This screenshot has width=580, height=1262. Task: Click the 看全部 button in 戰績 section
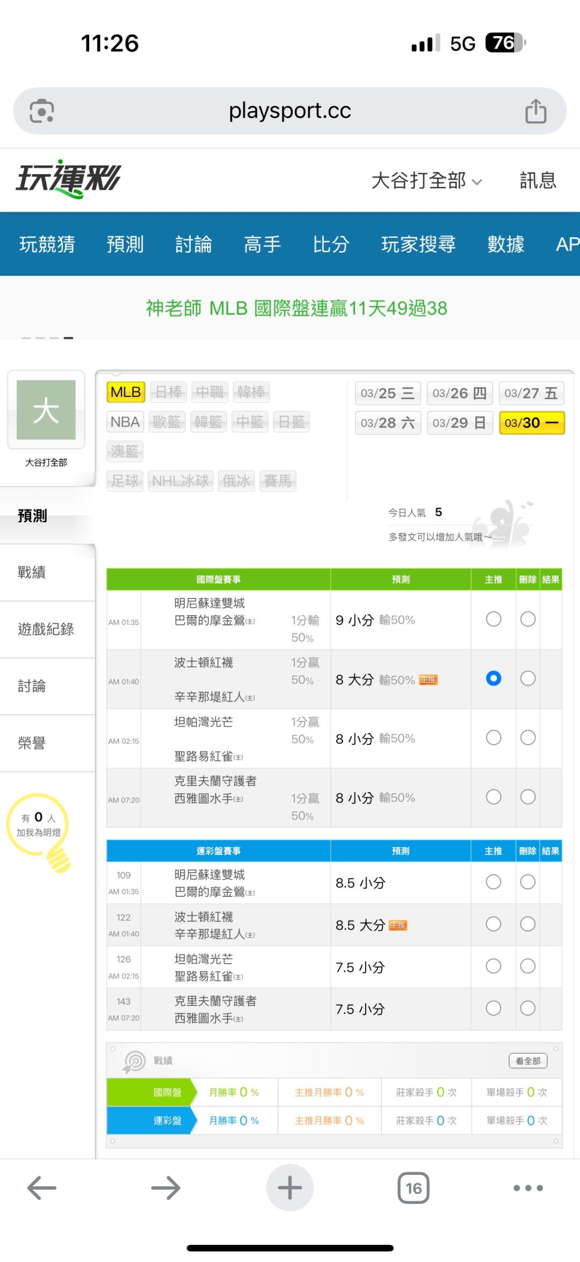528,1060
